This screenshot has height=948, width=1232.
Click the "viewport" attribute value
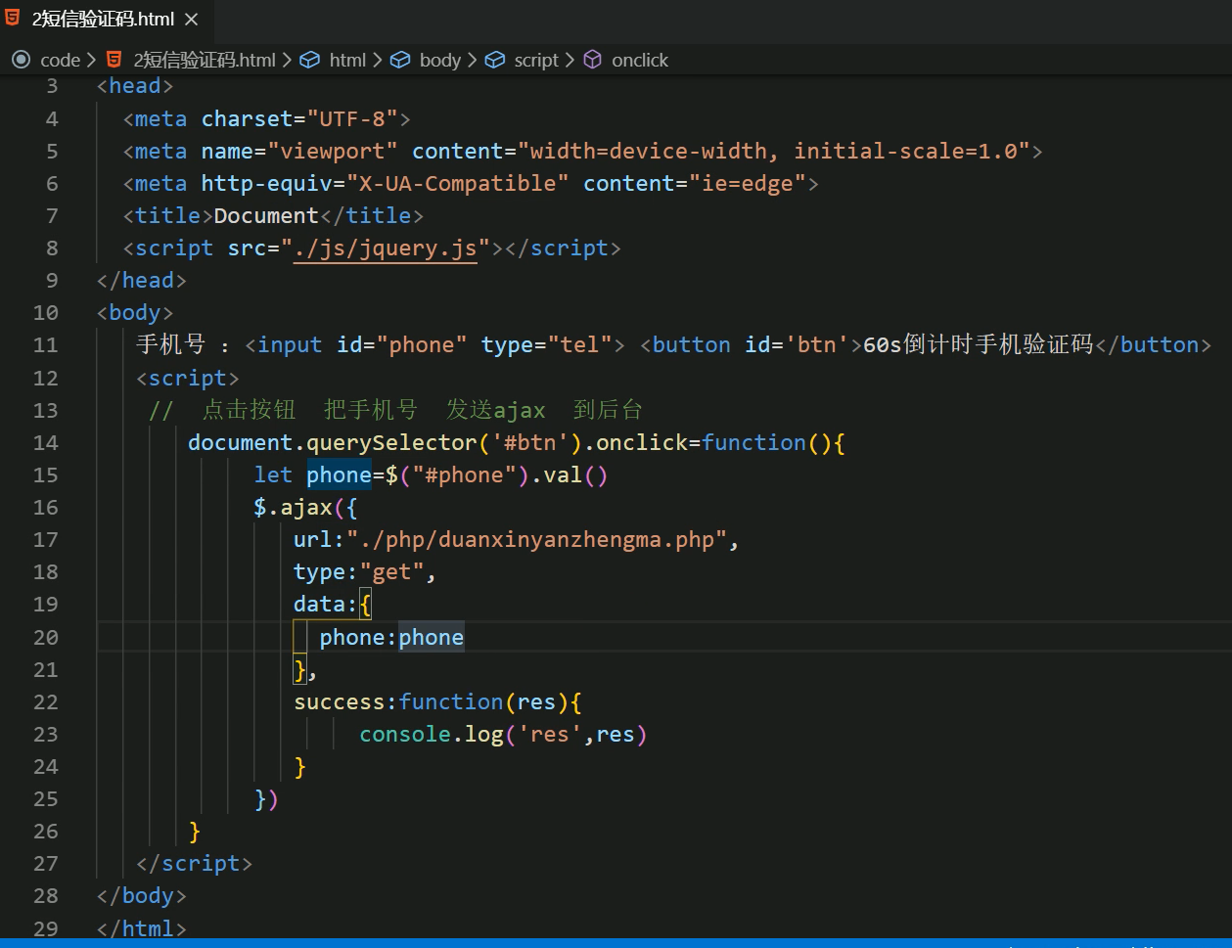coord(333,152)
